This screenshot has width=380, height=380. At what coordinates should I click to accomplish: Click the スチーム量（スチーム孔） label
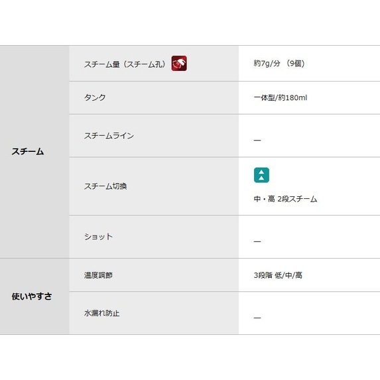click(x=125, y=64)
